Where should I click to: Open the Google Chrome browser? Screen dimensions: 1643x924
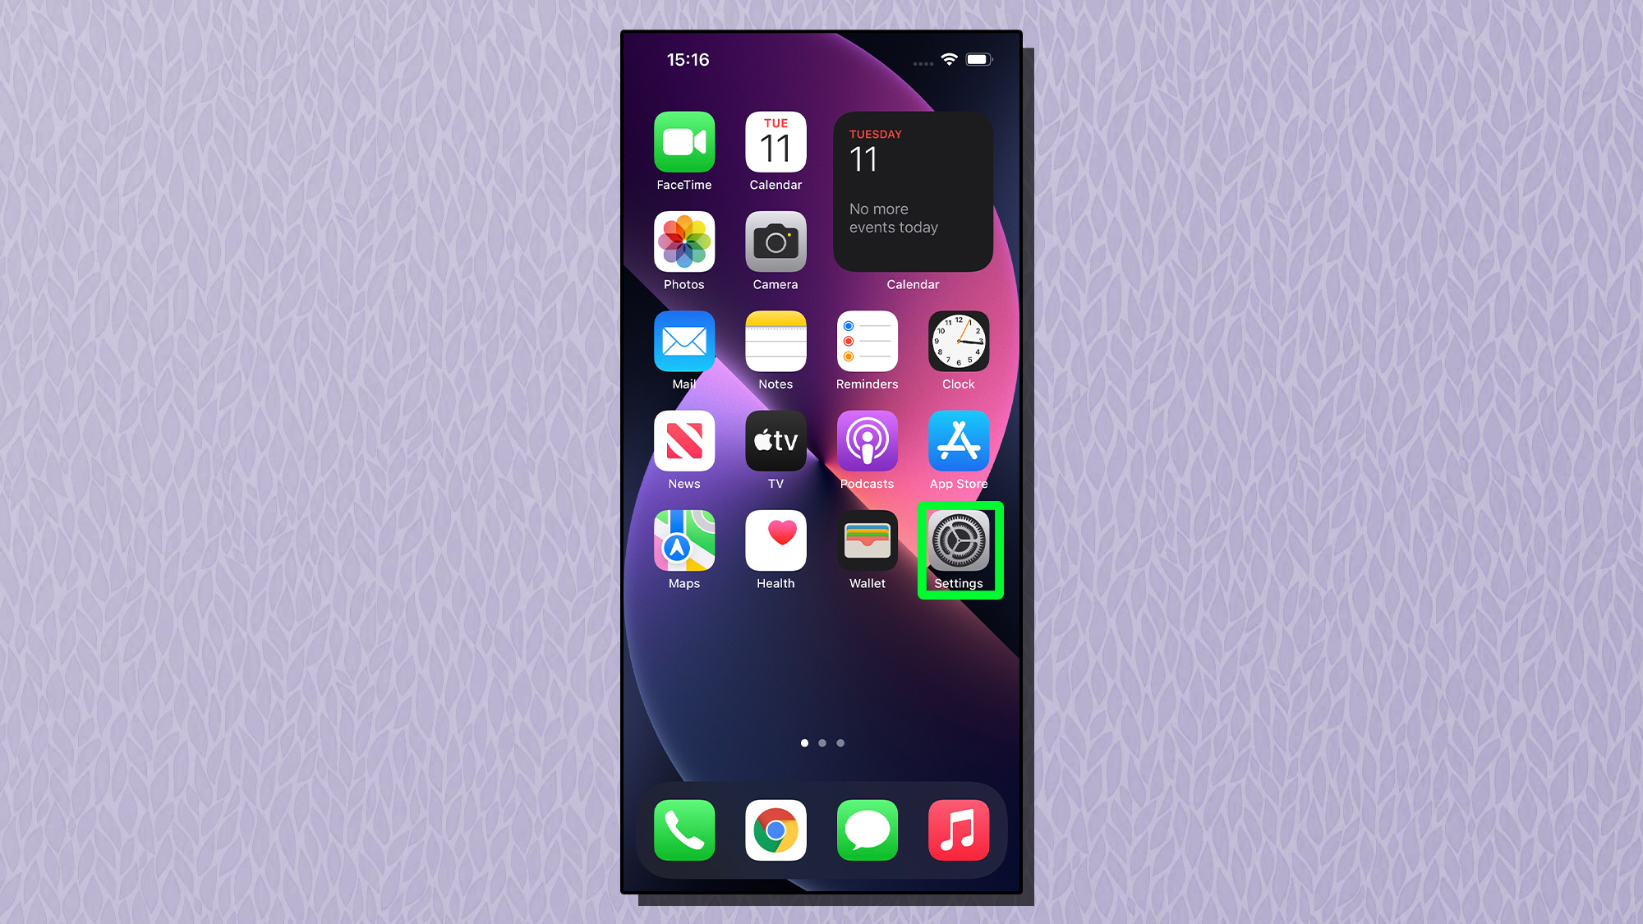[x=775, y=830]
